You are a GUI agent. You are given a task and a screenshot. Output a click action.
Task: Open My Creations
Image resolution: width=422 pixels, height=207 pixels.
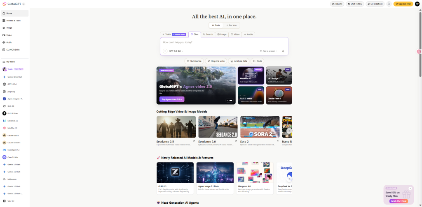click(x=375, y=4)
